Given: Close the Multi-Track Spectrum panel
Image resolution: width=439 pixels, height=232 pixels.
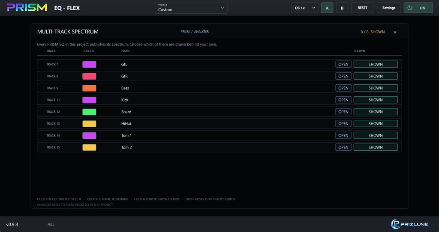Looking at the screenshot, I should (395, 32).
